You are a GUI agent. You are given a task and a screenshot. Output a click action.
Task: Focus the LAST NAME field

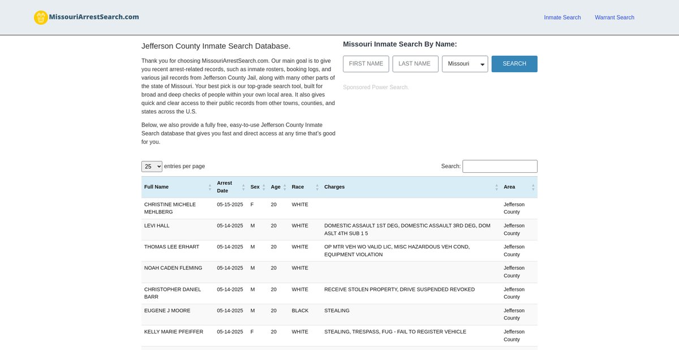[415, 64]
